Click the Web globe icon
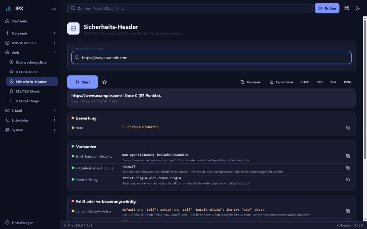The image size is (367, 229). tap(7, 53)
